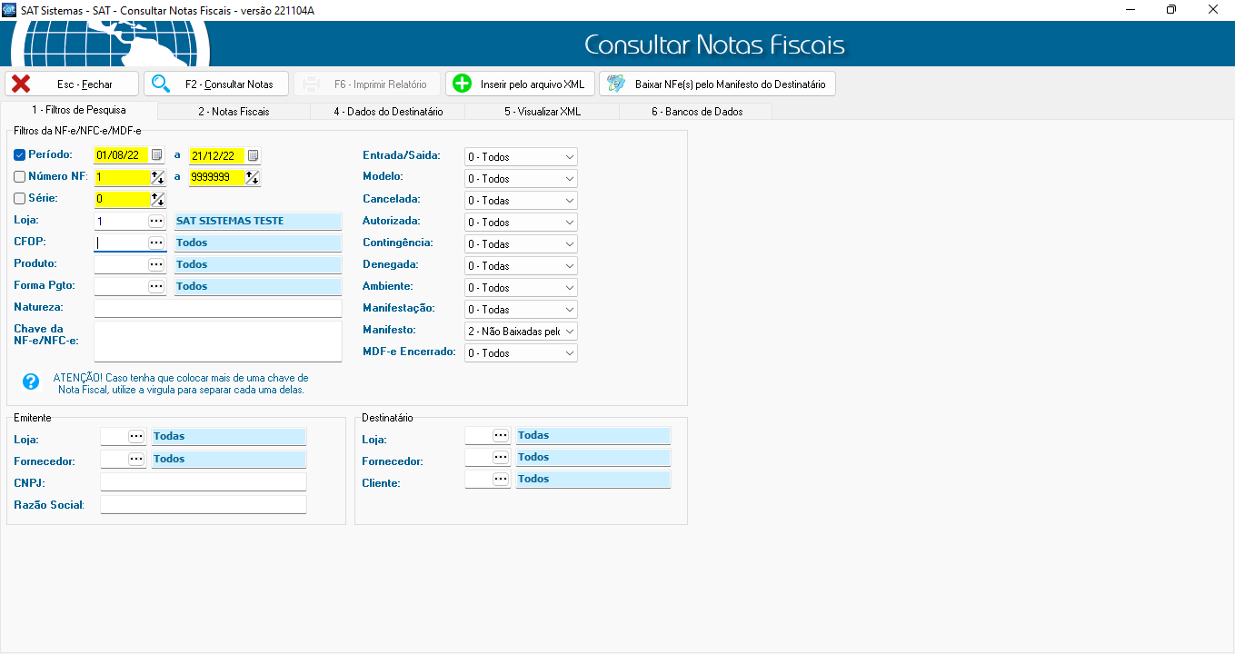Viewport: 1235px width, 654px height.
Task: Click the Chave da NF-e/NFC-e text area
Action: tap(218, 342)
